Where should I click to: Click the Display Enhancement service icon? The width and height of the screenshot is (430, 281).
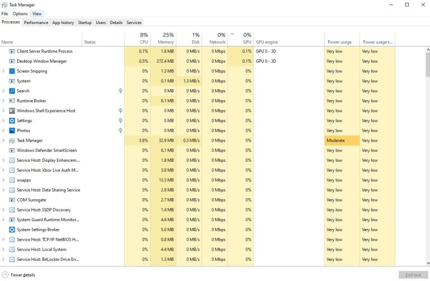12,161
